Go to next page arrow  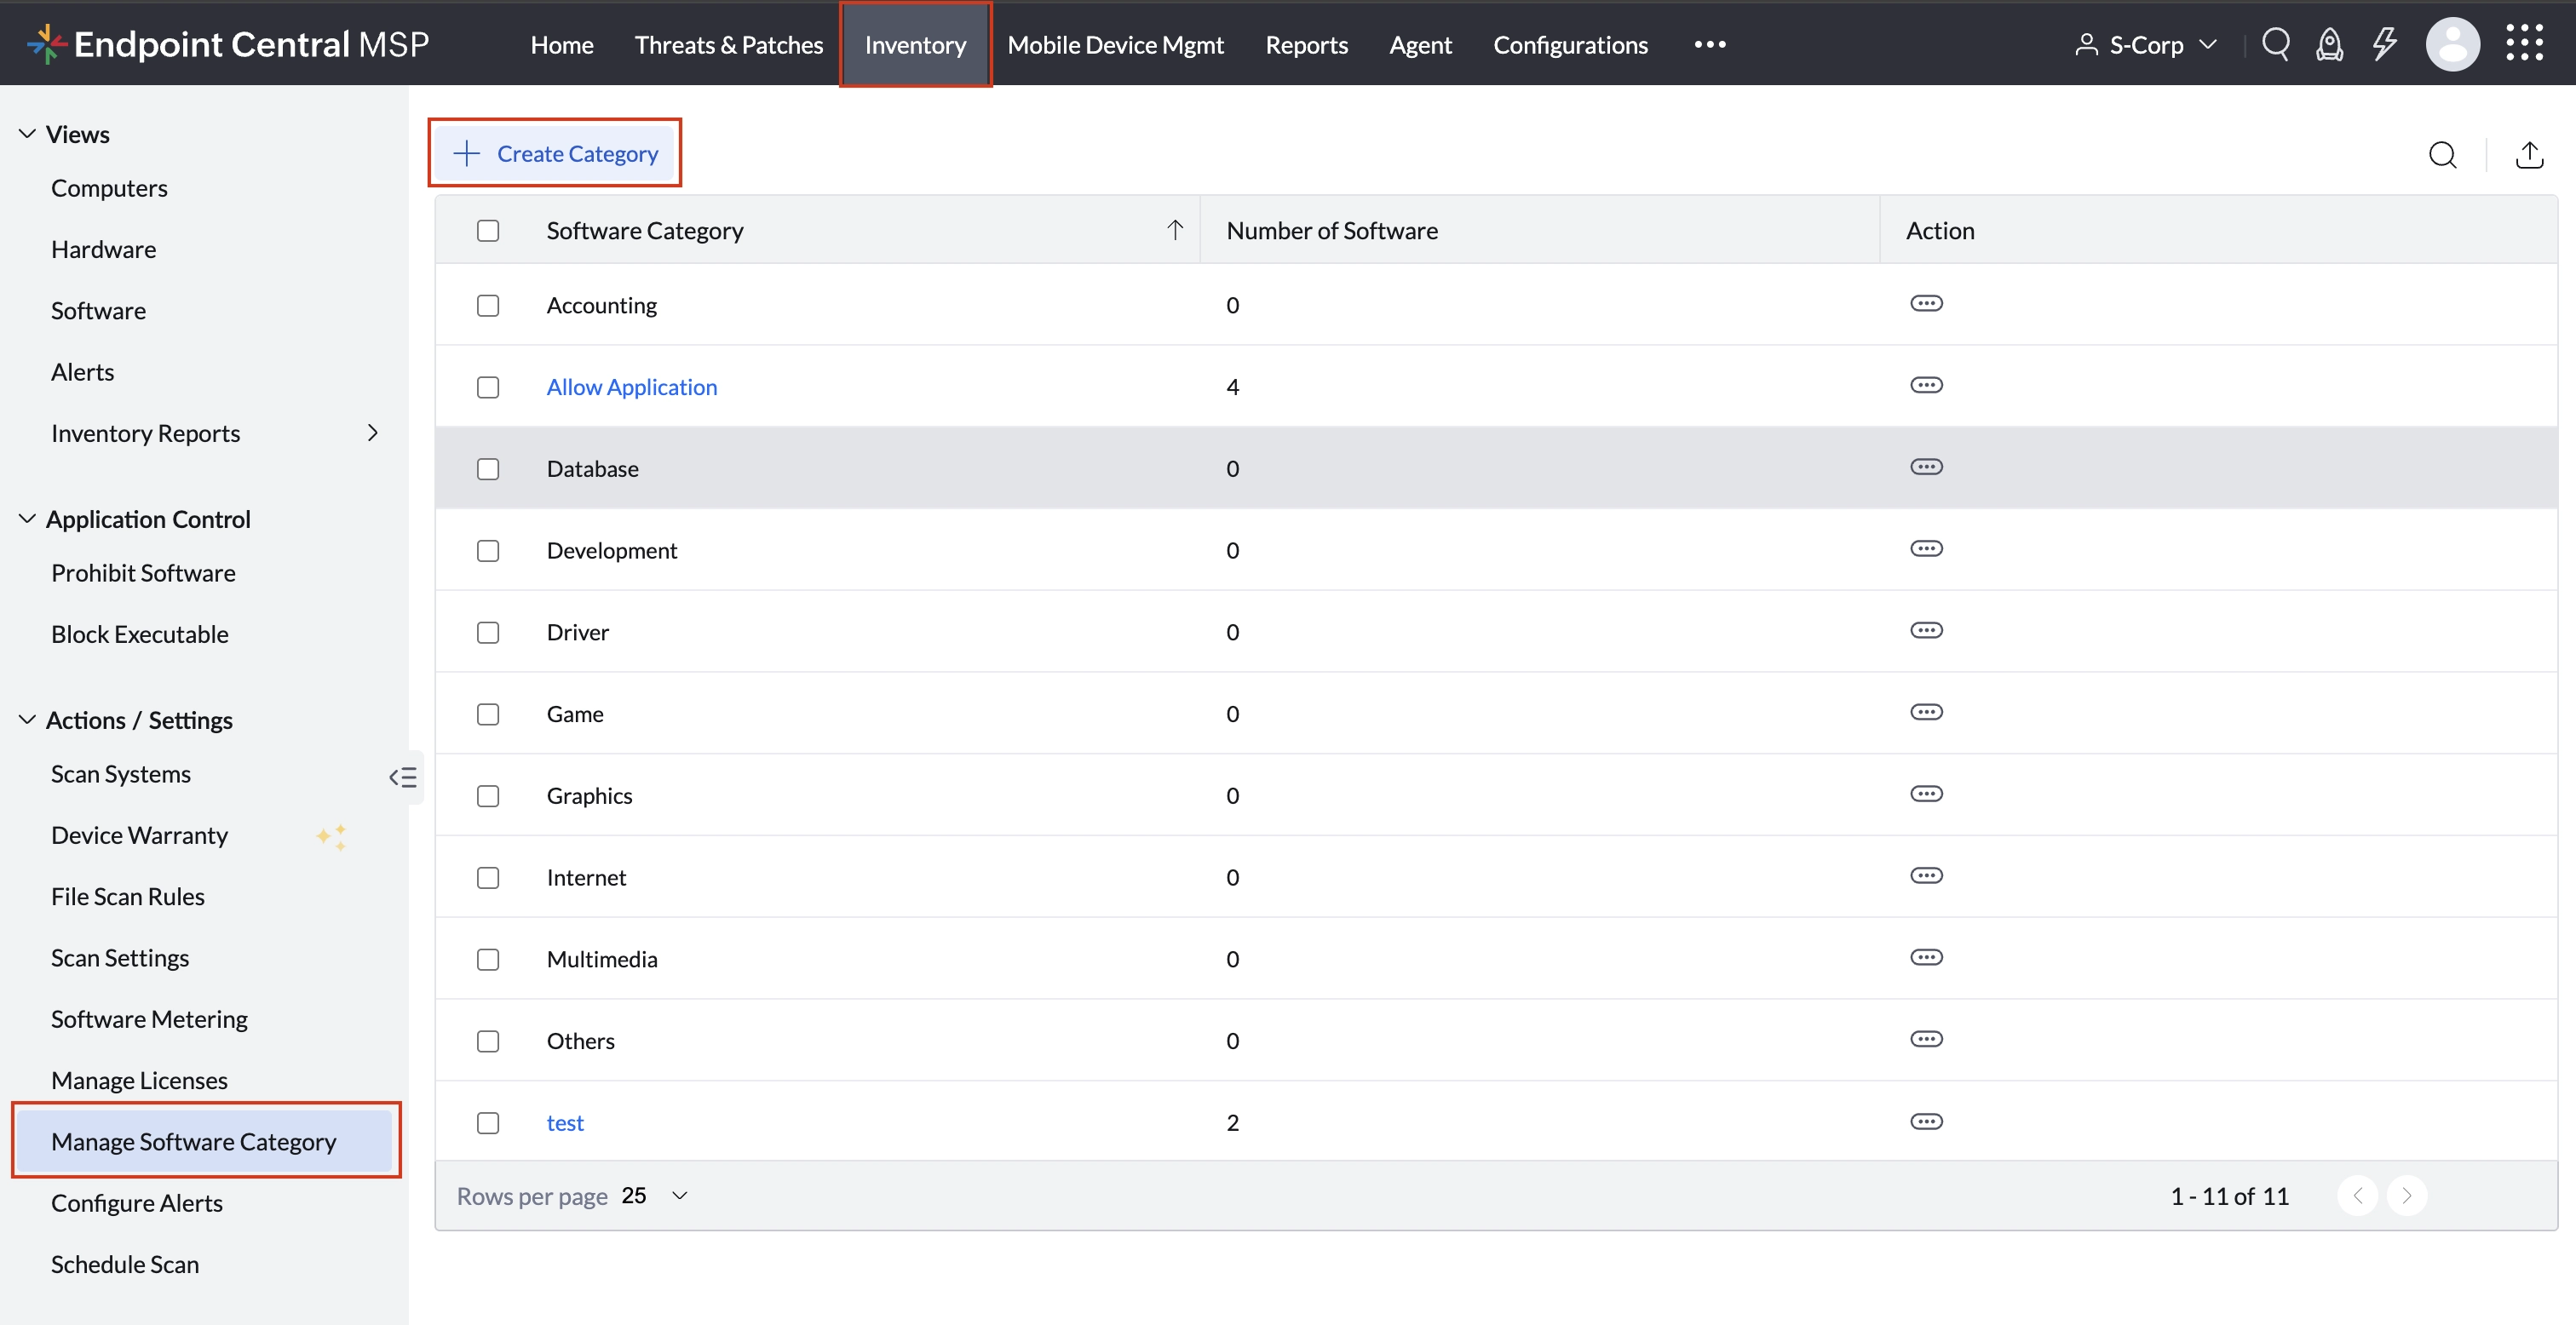coord(2406,1196)
